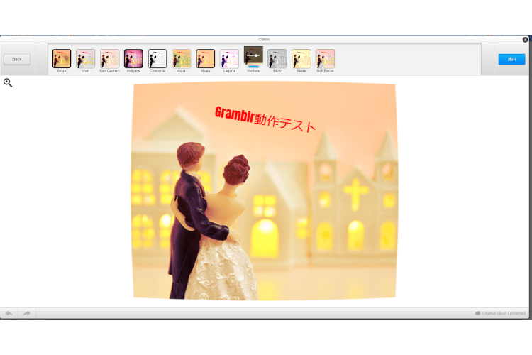Viewport: 532px width, 355px height.
Task: Apply the Singe filter thumbnail
Action: pyautogui.click(x=62, y=58)
